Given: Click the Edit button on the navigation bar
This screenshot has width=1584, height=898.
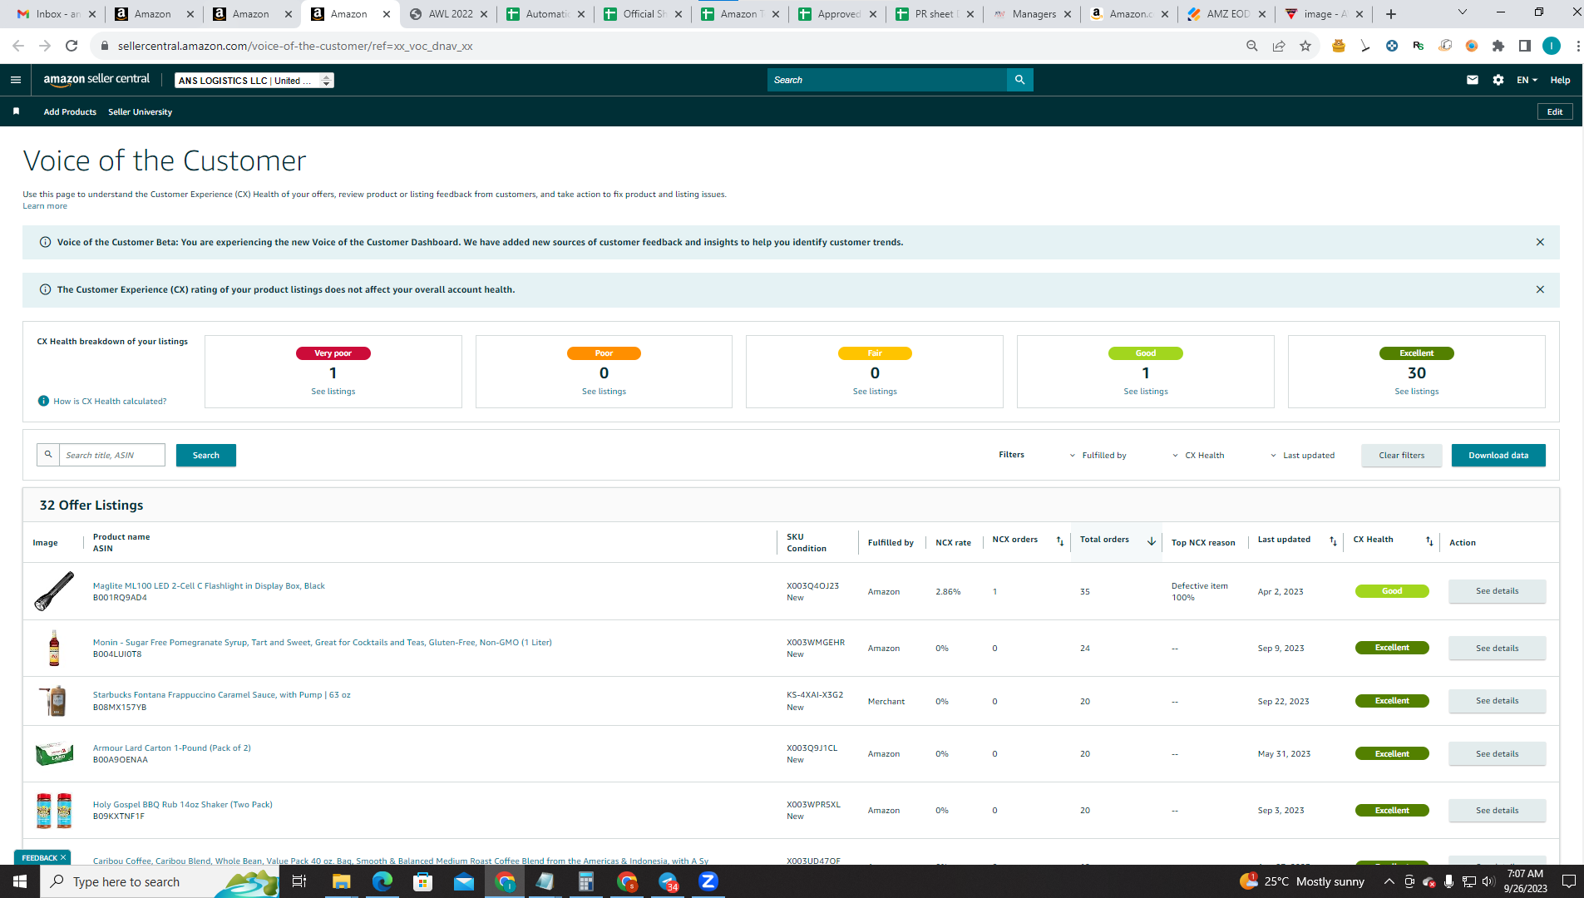Looking at the screenshot, I should pyautogui.click(x=1555, y=111).
